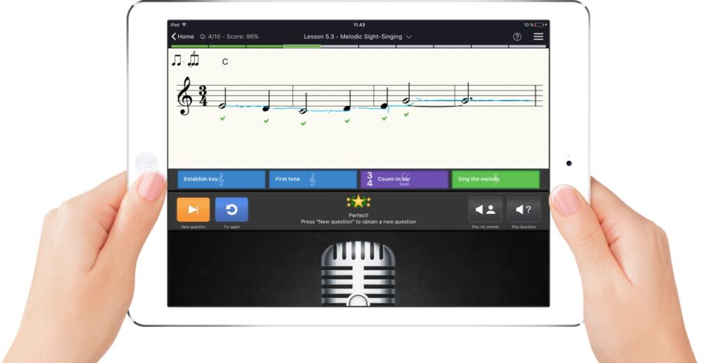The width and height of the screenshot is (715, 363).
Task: Open the help question mark icon
Action: [x=517, y=36]
